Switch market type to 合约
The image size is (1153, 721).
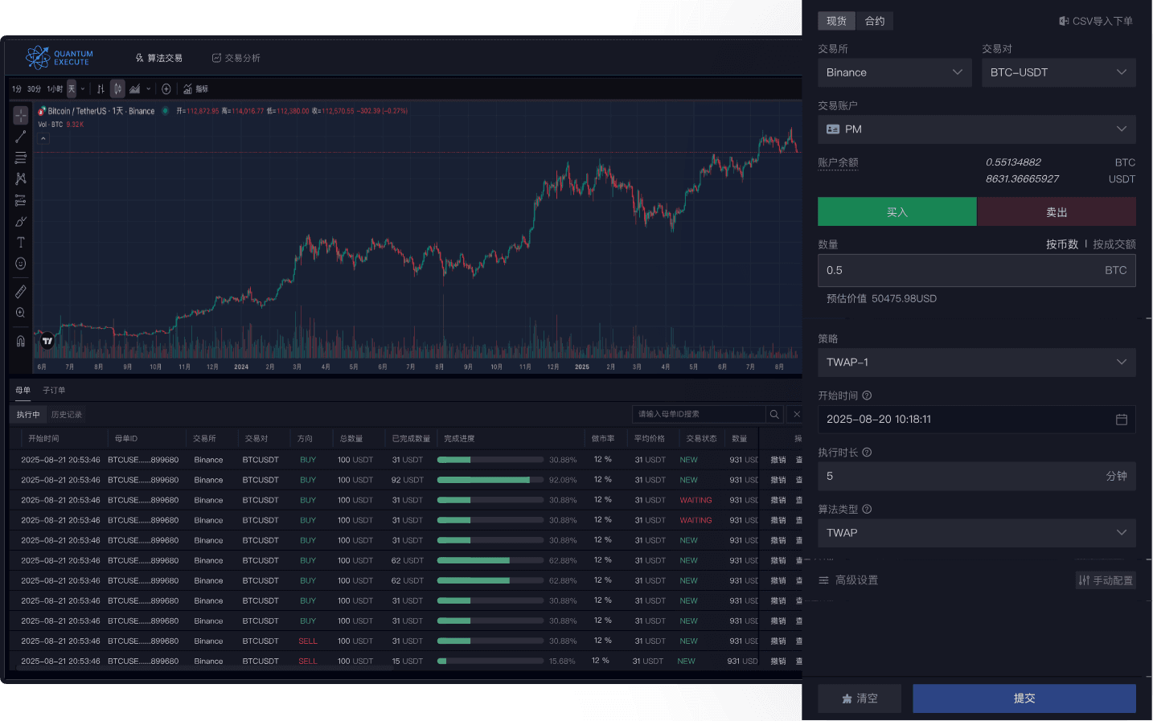pos(875,21)
